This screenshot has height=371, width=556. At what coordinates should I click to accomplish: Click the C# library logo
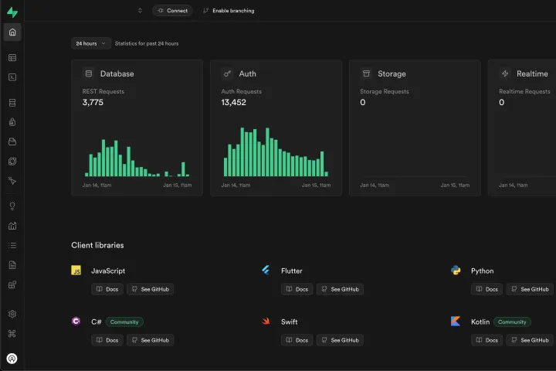[x=76, y=322]
